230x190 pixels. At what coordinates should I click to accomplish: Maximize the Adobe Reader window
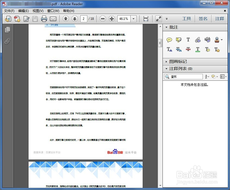tap(211, 3)
